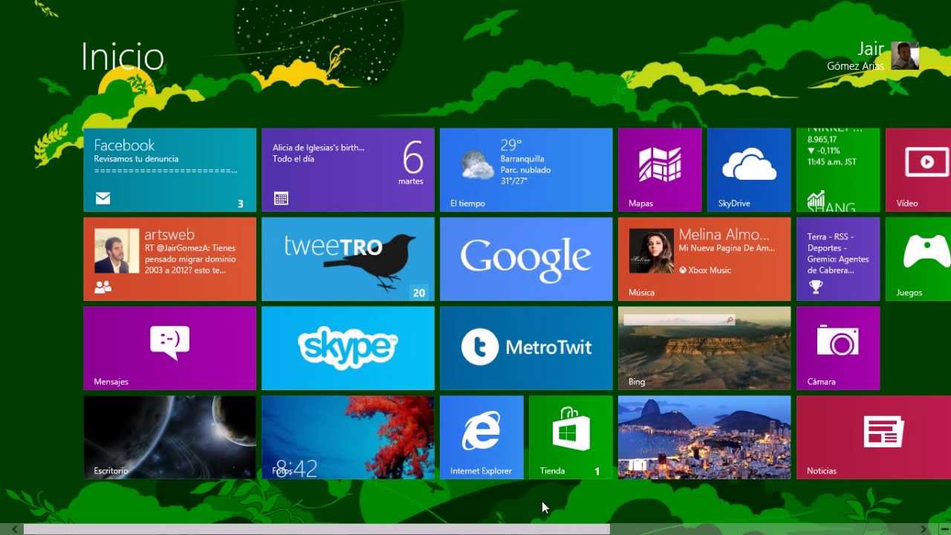Open the finance stock tile
The width and height of the screenshot is (951, 535).
(838, 169)
